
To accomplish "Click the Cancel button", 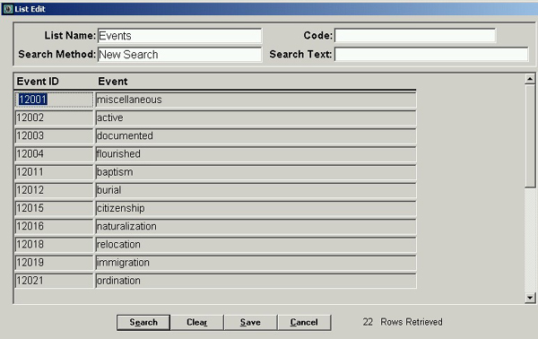I will pos(304,322).
